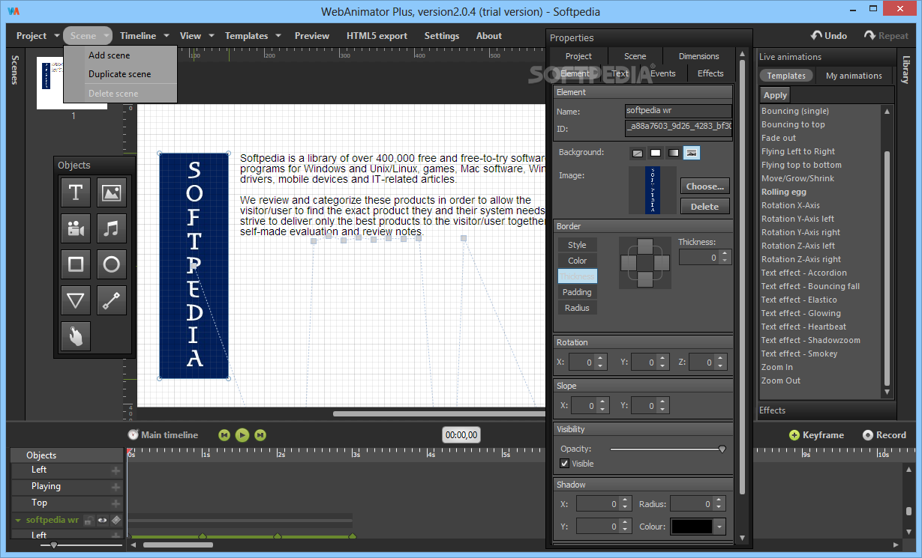Open the Project menu dropdown arrow
Viewport: 922px width, 558px height.
click(57, 36)
